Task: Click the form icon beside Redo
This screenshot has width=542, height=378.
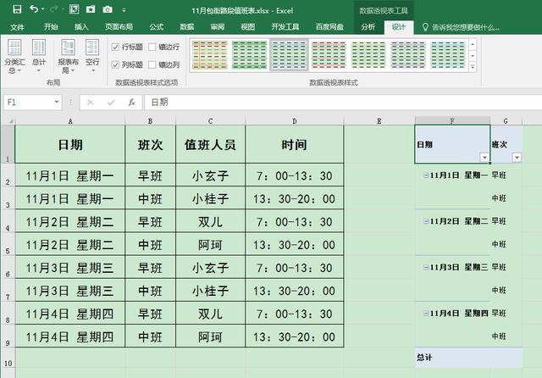Action: coord(75,9)
